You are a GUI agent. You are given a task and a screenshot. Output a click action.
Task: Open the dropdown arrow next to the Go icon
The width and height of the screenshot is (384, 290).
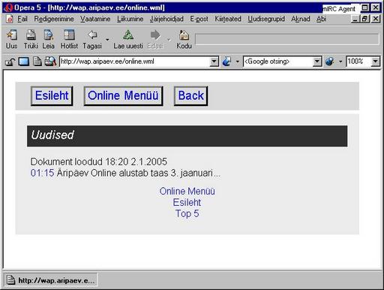click(237, 62)
